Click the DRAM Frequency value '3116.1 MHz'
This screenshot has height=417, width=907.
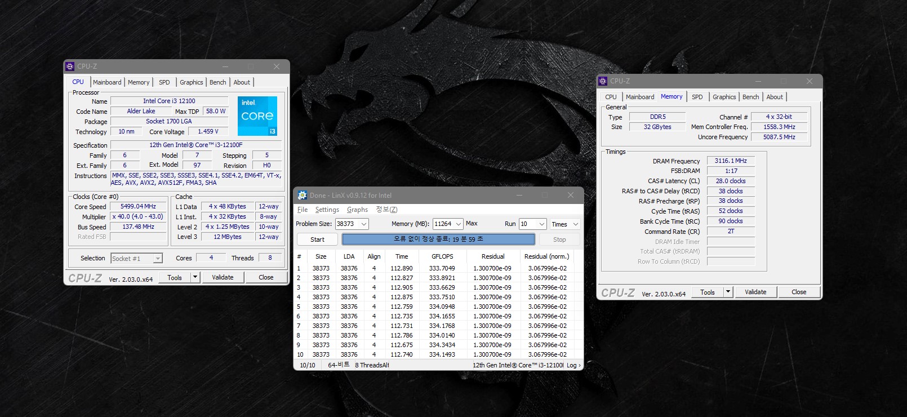(x=731, y=161)
